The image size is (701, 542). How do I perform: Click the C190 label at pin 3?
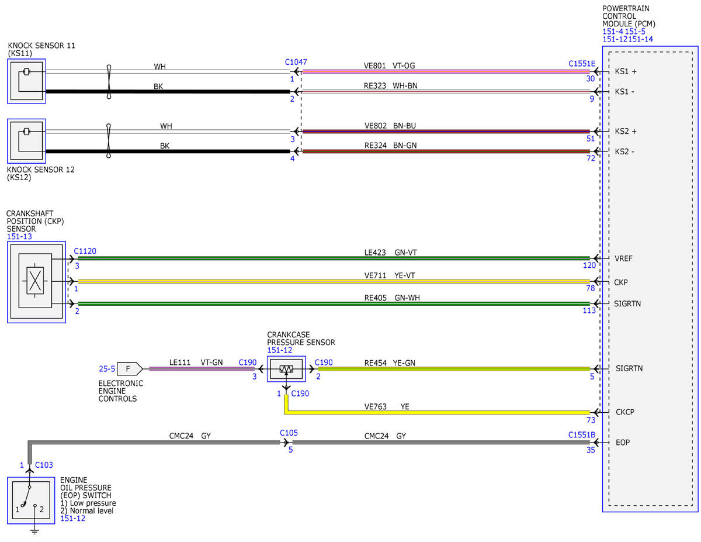pyautogui.click(x=248, y=363)
